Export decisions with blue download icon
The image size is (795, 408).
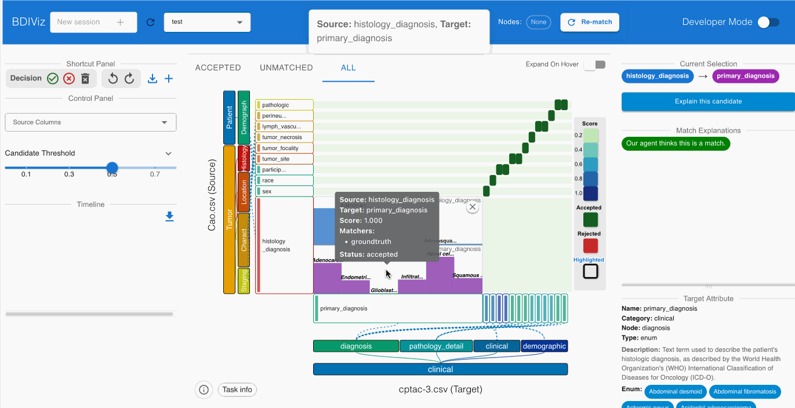[x=153, y=78]
